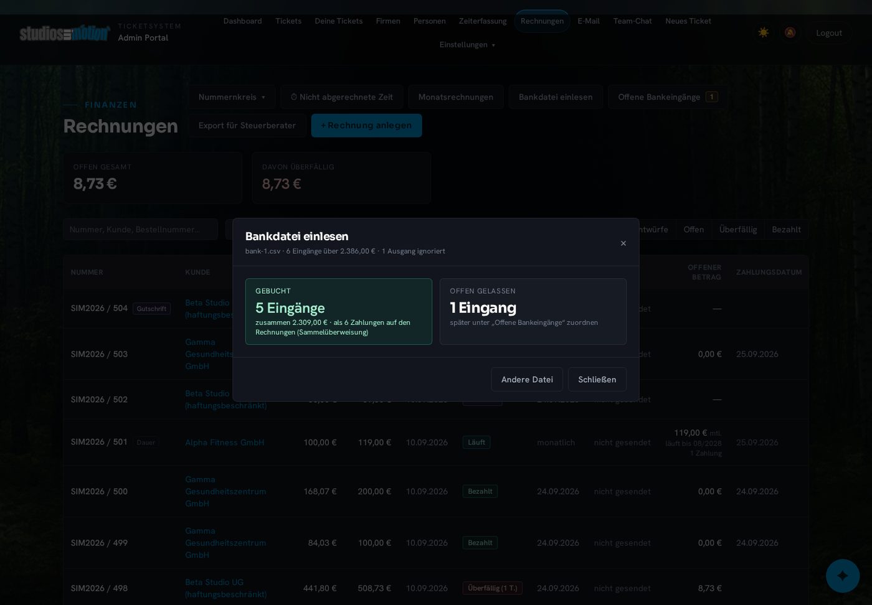Filter invoices by Offen tab
Image resolution: width=872 pixels, height=605 pixels.
tap(694, 230)
